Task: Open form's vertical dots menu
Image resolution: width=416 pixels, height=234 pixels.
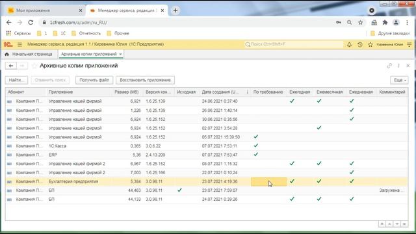Action: coord(398,66)
